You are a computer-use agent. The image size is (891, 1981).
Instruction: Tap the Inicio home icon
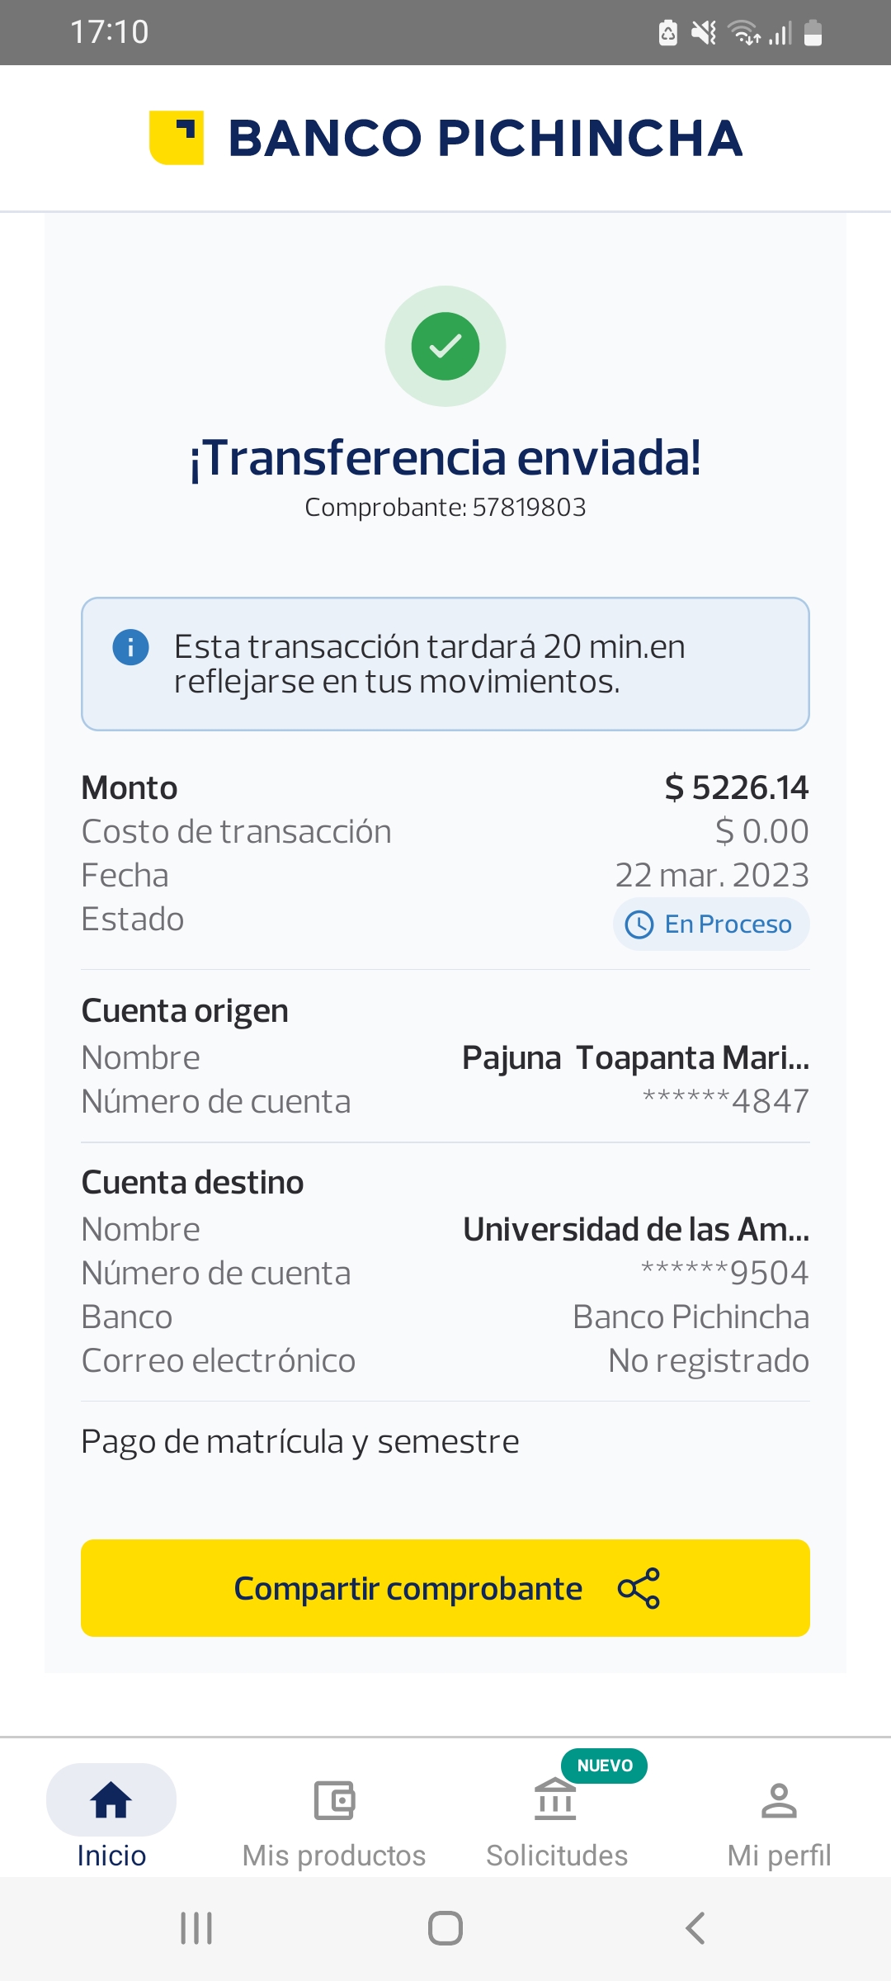click(x=111, y=1800)
